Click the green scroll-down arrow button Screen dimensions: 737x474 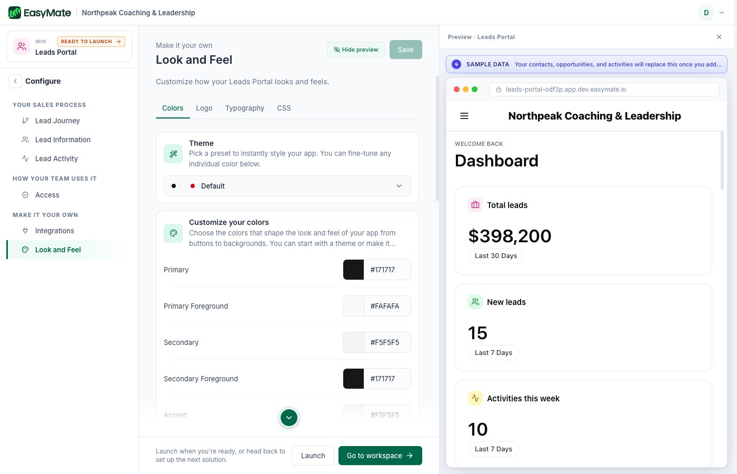coord(289,418)
